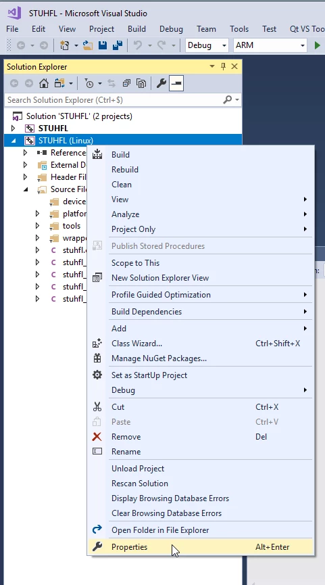Click the Show All Files icon

click(x=141, y=83)
